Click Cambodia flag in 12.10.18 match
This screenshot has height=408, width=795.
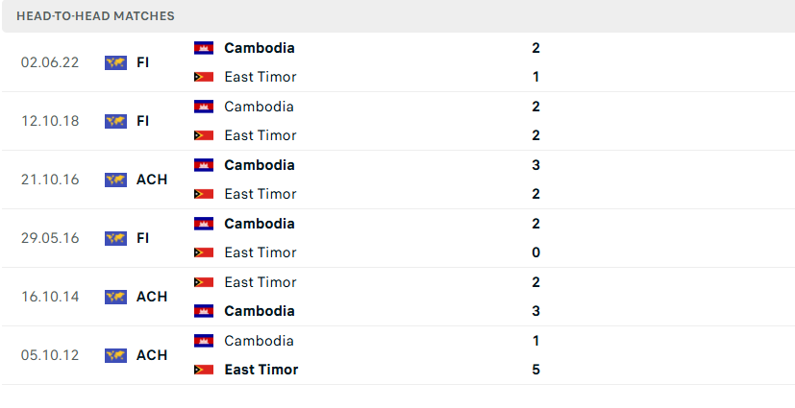coord(203,107)
